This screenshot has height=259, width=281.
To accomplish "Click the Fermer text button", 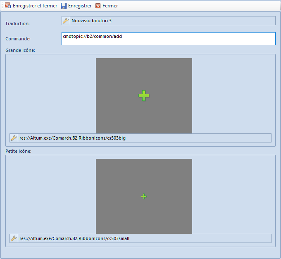I will (x=110, y=6).
